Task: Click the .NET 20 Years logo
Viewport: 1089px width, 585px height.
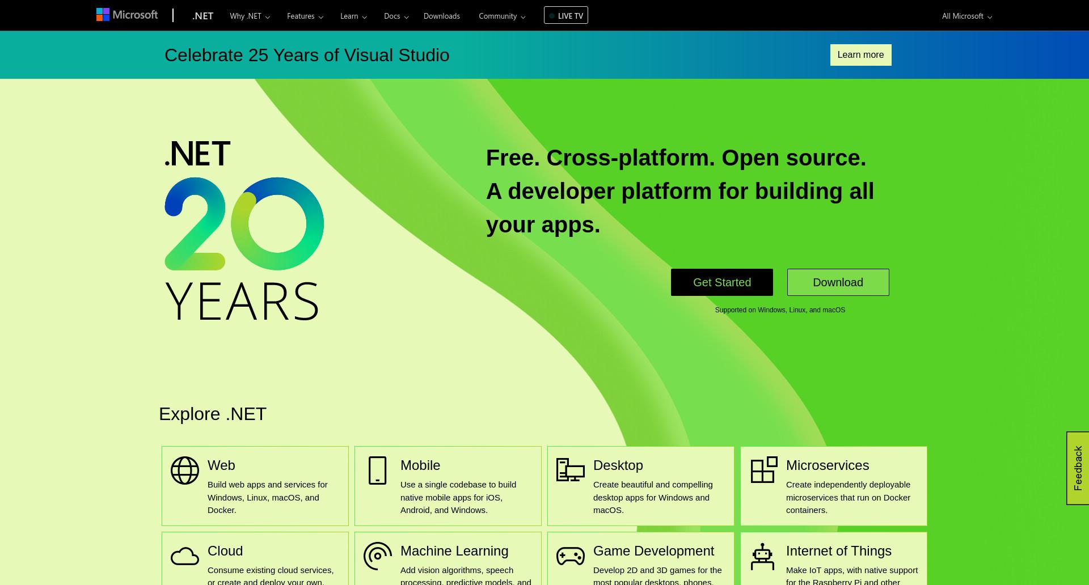Action: coord(244,231)
